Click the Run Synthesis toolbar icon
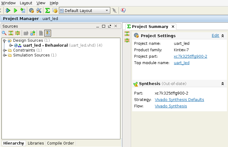 8,10
